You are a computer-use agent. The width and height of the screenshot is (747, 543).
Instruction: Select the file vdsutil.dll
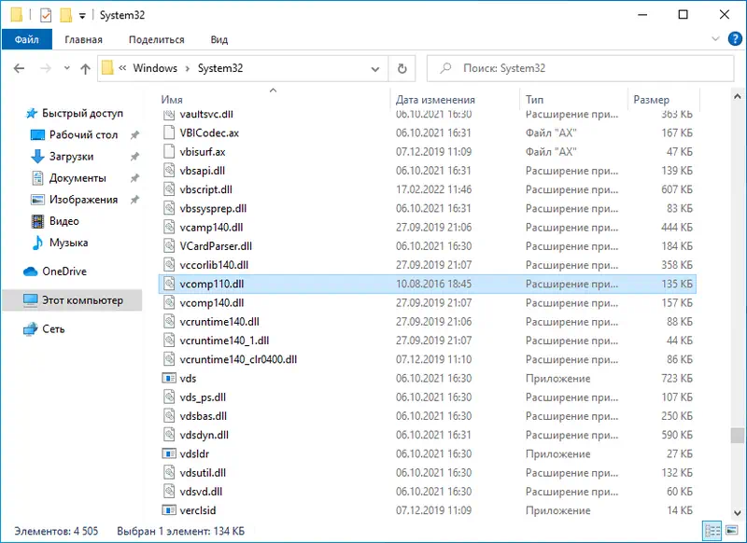click(427, 473)
